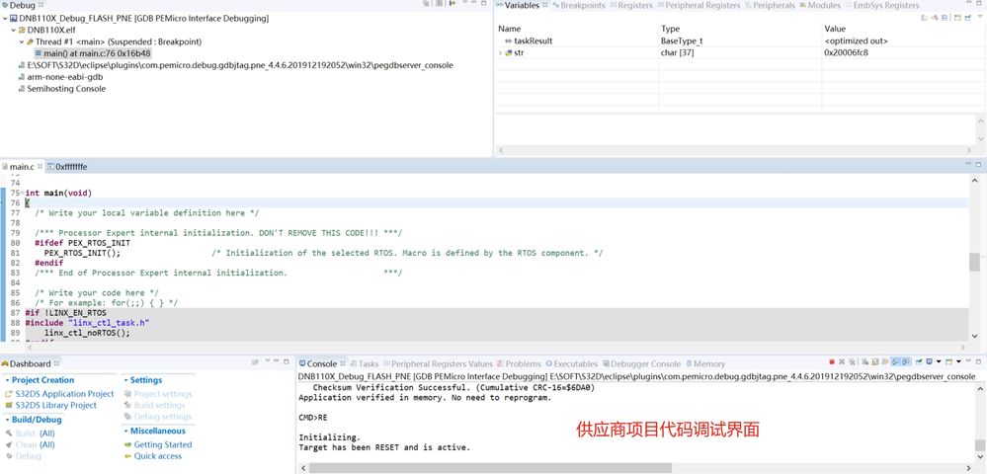Click the Debug view tab label
Viewport: 987px width, 474px height.
coord(23,5)
